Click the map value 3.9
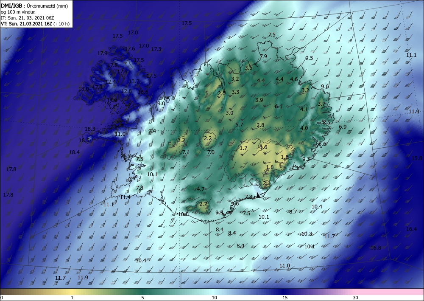This screenshot has width=424, height=301. pyautogui.click(x=259, y=100)
